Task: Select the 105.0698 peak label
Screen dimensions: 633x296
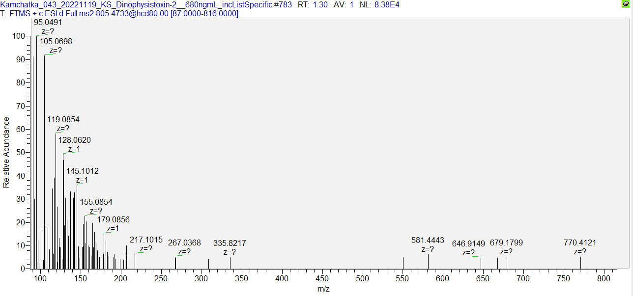Action: tap(56, 42)
